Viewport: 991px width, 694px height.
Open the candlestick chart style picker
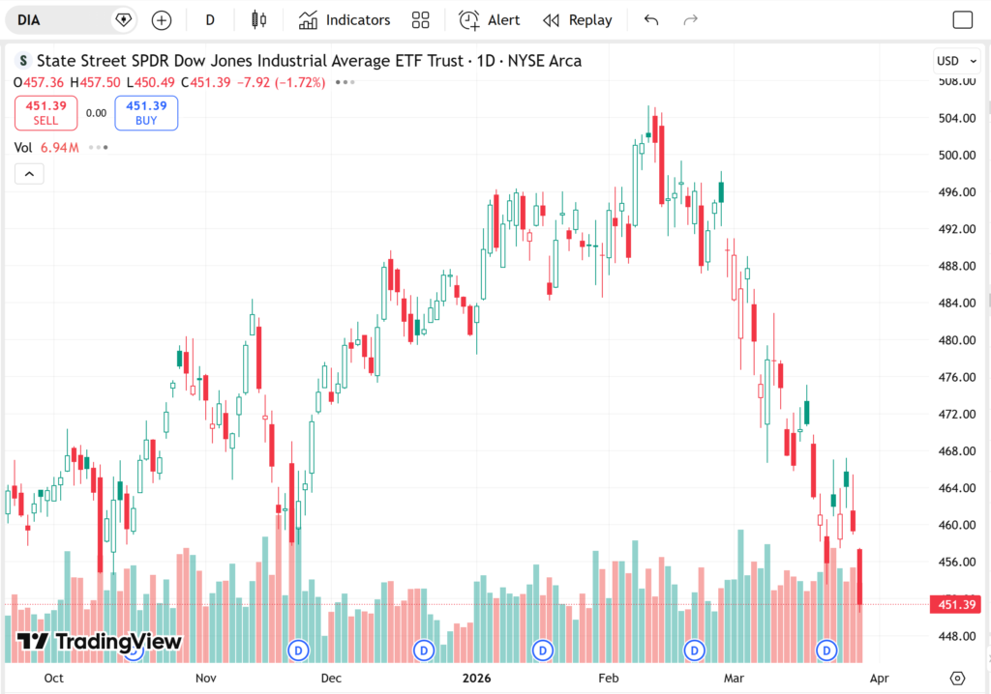(x=257, y=20)
